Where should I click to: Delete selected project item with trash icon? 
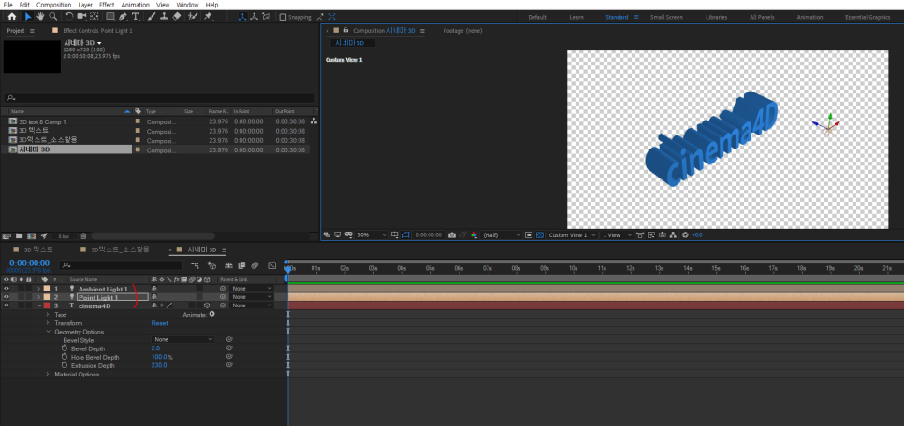click(x=83, y=236)
